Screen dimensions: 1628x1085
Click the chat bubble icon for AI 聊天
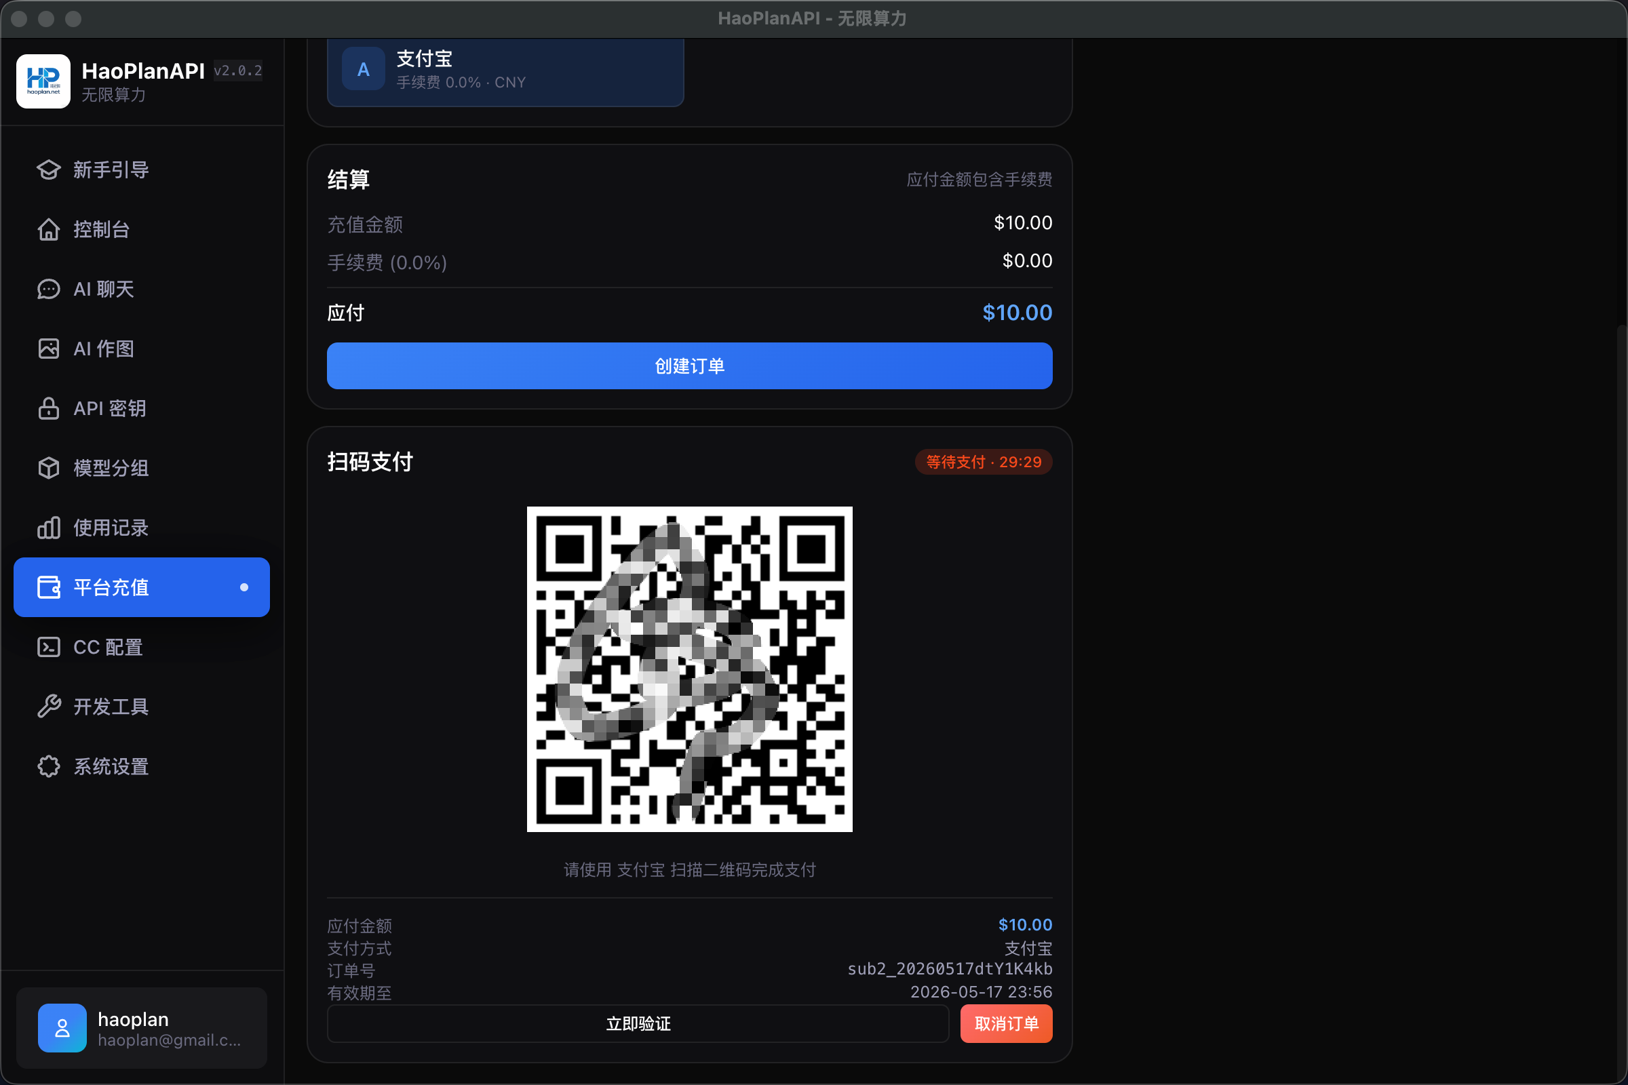coord(48,289)
